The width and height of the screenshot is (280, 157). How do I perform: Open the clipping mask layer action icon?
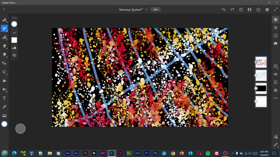click(x=276, y=82)
